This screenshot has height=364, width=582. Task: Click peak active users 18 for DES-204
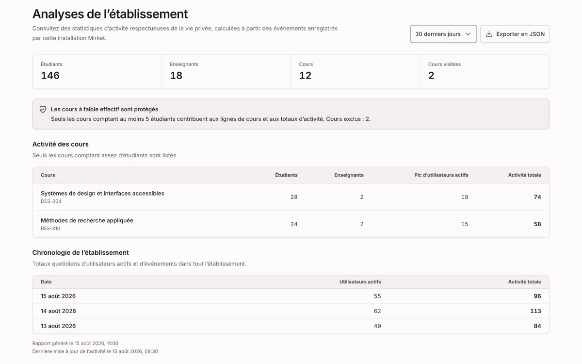(465, 197)
